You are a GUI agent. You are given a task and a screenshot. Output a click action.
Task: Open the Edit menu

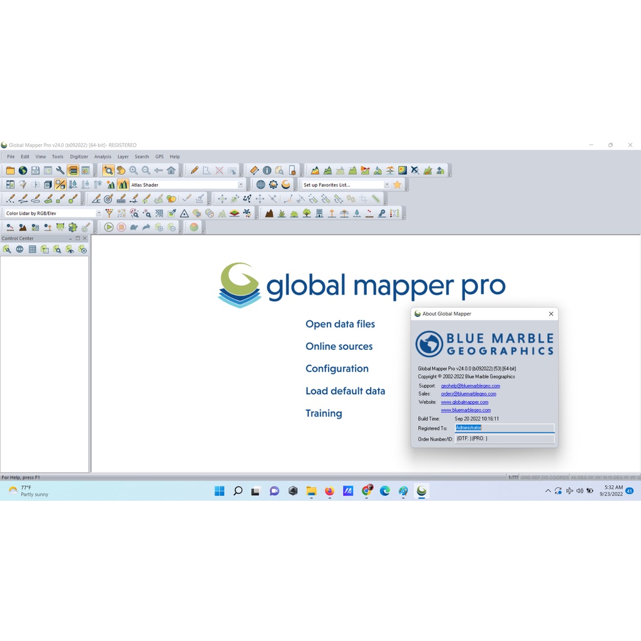point(25,156)
